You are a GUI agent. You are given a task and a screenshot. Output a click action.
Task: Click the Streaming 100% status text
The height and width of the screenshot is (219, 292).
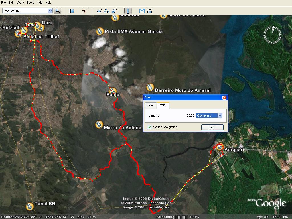coord(178,217)
